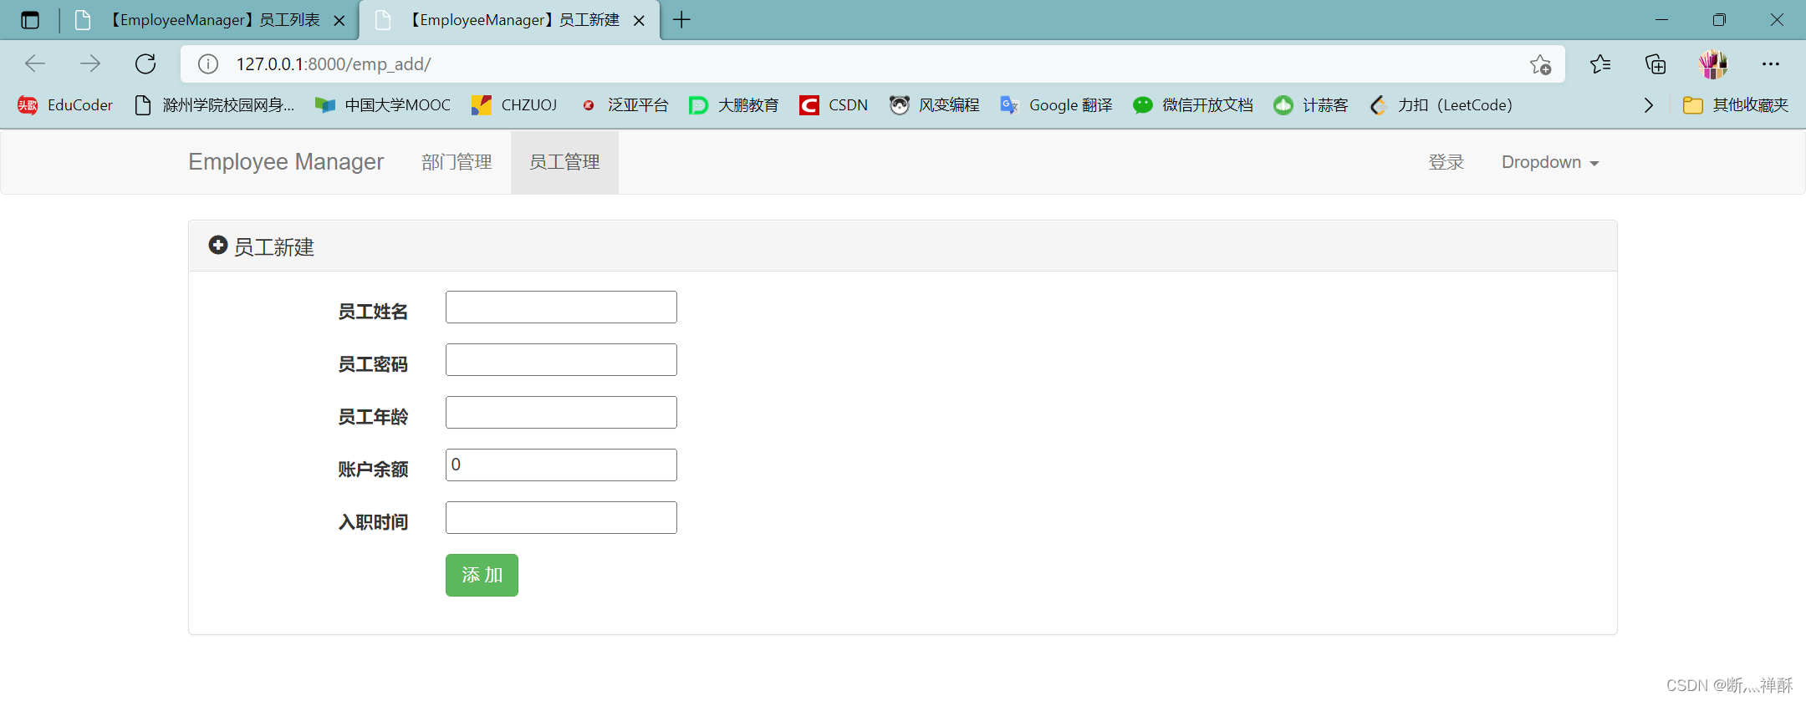
Task: Close the 员工新建 tab
Action: [x=639, y=21]
